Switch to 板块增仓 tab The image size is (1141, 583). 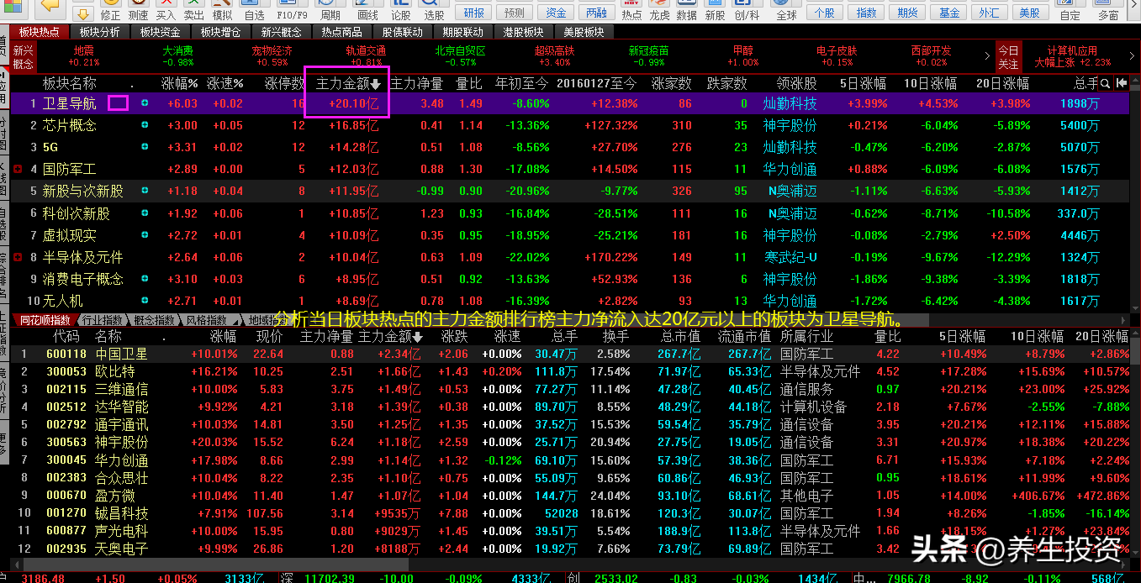221,32
